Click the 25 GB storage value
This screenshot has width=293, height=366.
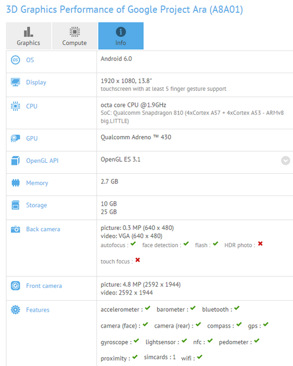[x=109, y=212]
